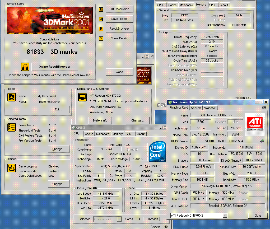This screenshot has width=270, height=229.
Task: Click Change... under Selected Tests
Action: click(x=59, y=149)
